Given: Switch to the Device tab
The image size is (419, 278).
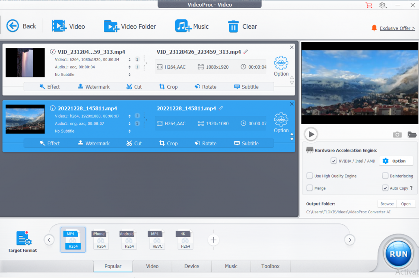Looking at the screenshot, I should 191,266.
